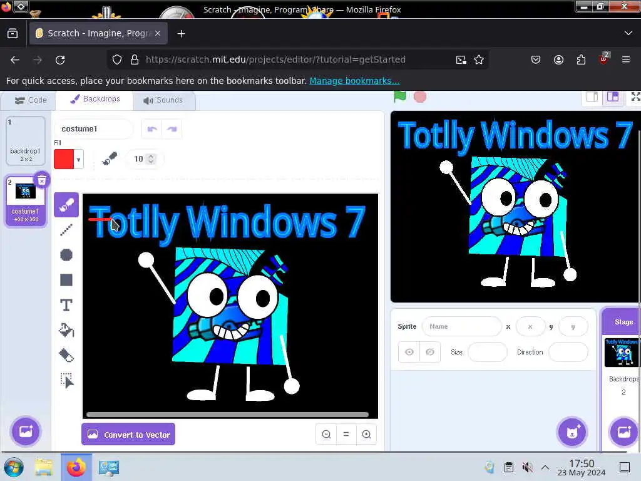The width and height of the screenshot is (641, 481).
Task: Hide sprite with crossed eye toggle
Action: point(429,352)
